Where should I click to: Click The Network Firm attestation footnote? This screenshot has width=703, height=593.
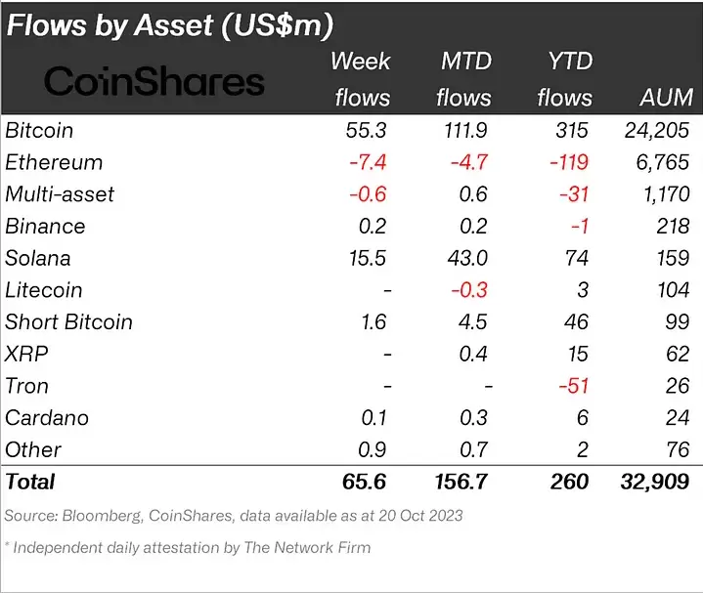pyautogui.click(x=188, y=547)
